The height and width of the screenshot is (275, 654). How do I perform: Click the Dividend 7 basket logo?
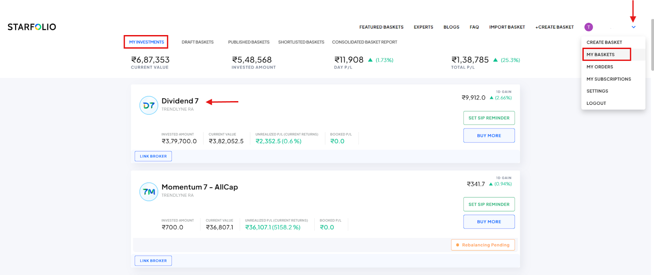149,105
